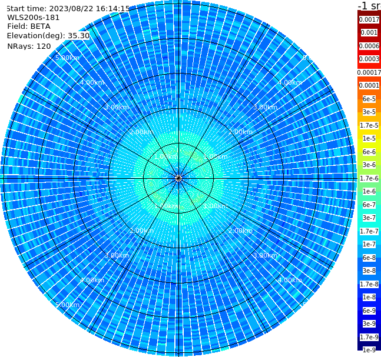Click the lower-right '2.00km' ring label
The height and width of the screenshot is (357, 381).
point(241,231)
